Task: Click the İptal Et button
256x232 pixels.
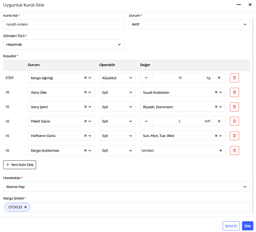Action: pos(231,226)
